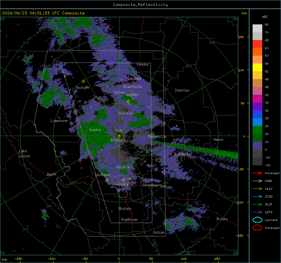
Task: Click the Ponoka town label
Action: (x=142, y=64)
